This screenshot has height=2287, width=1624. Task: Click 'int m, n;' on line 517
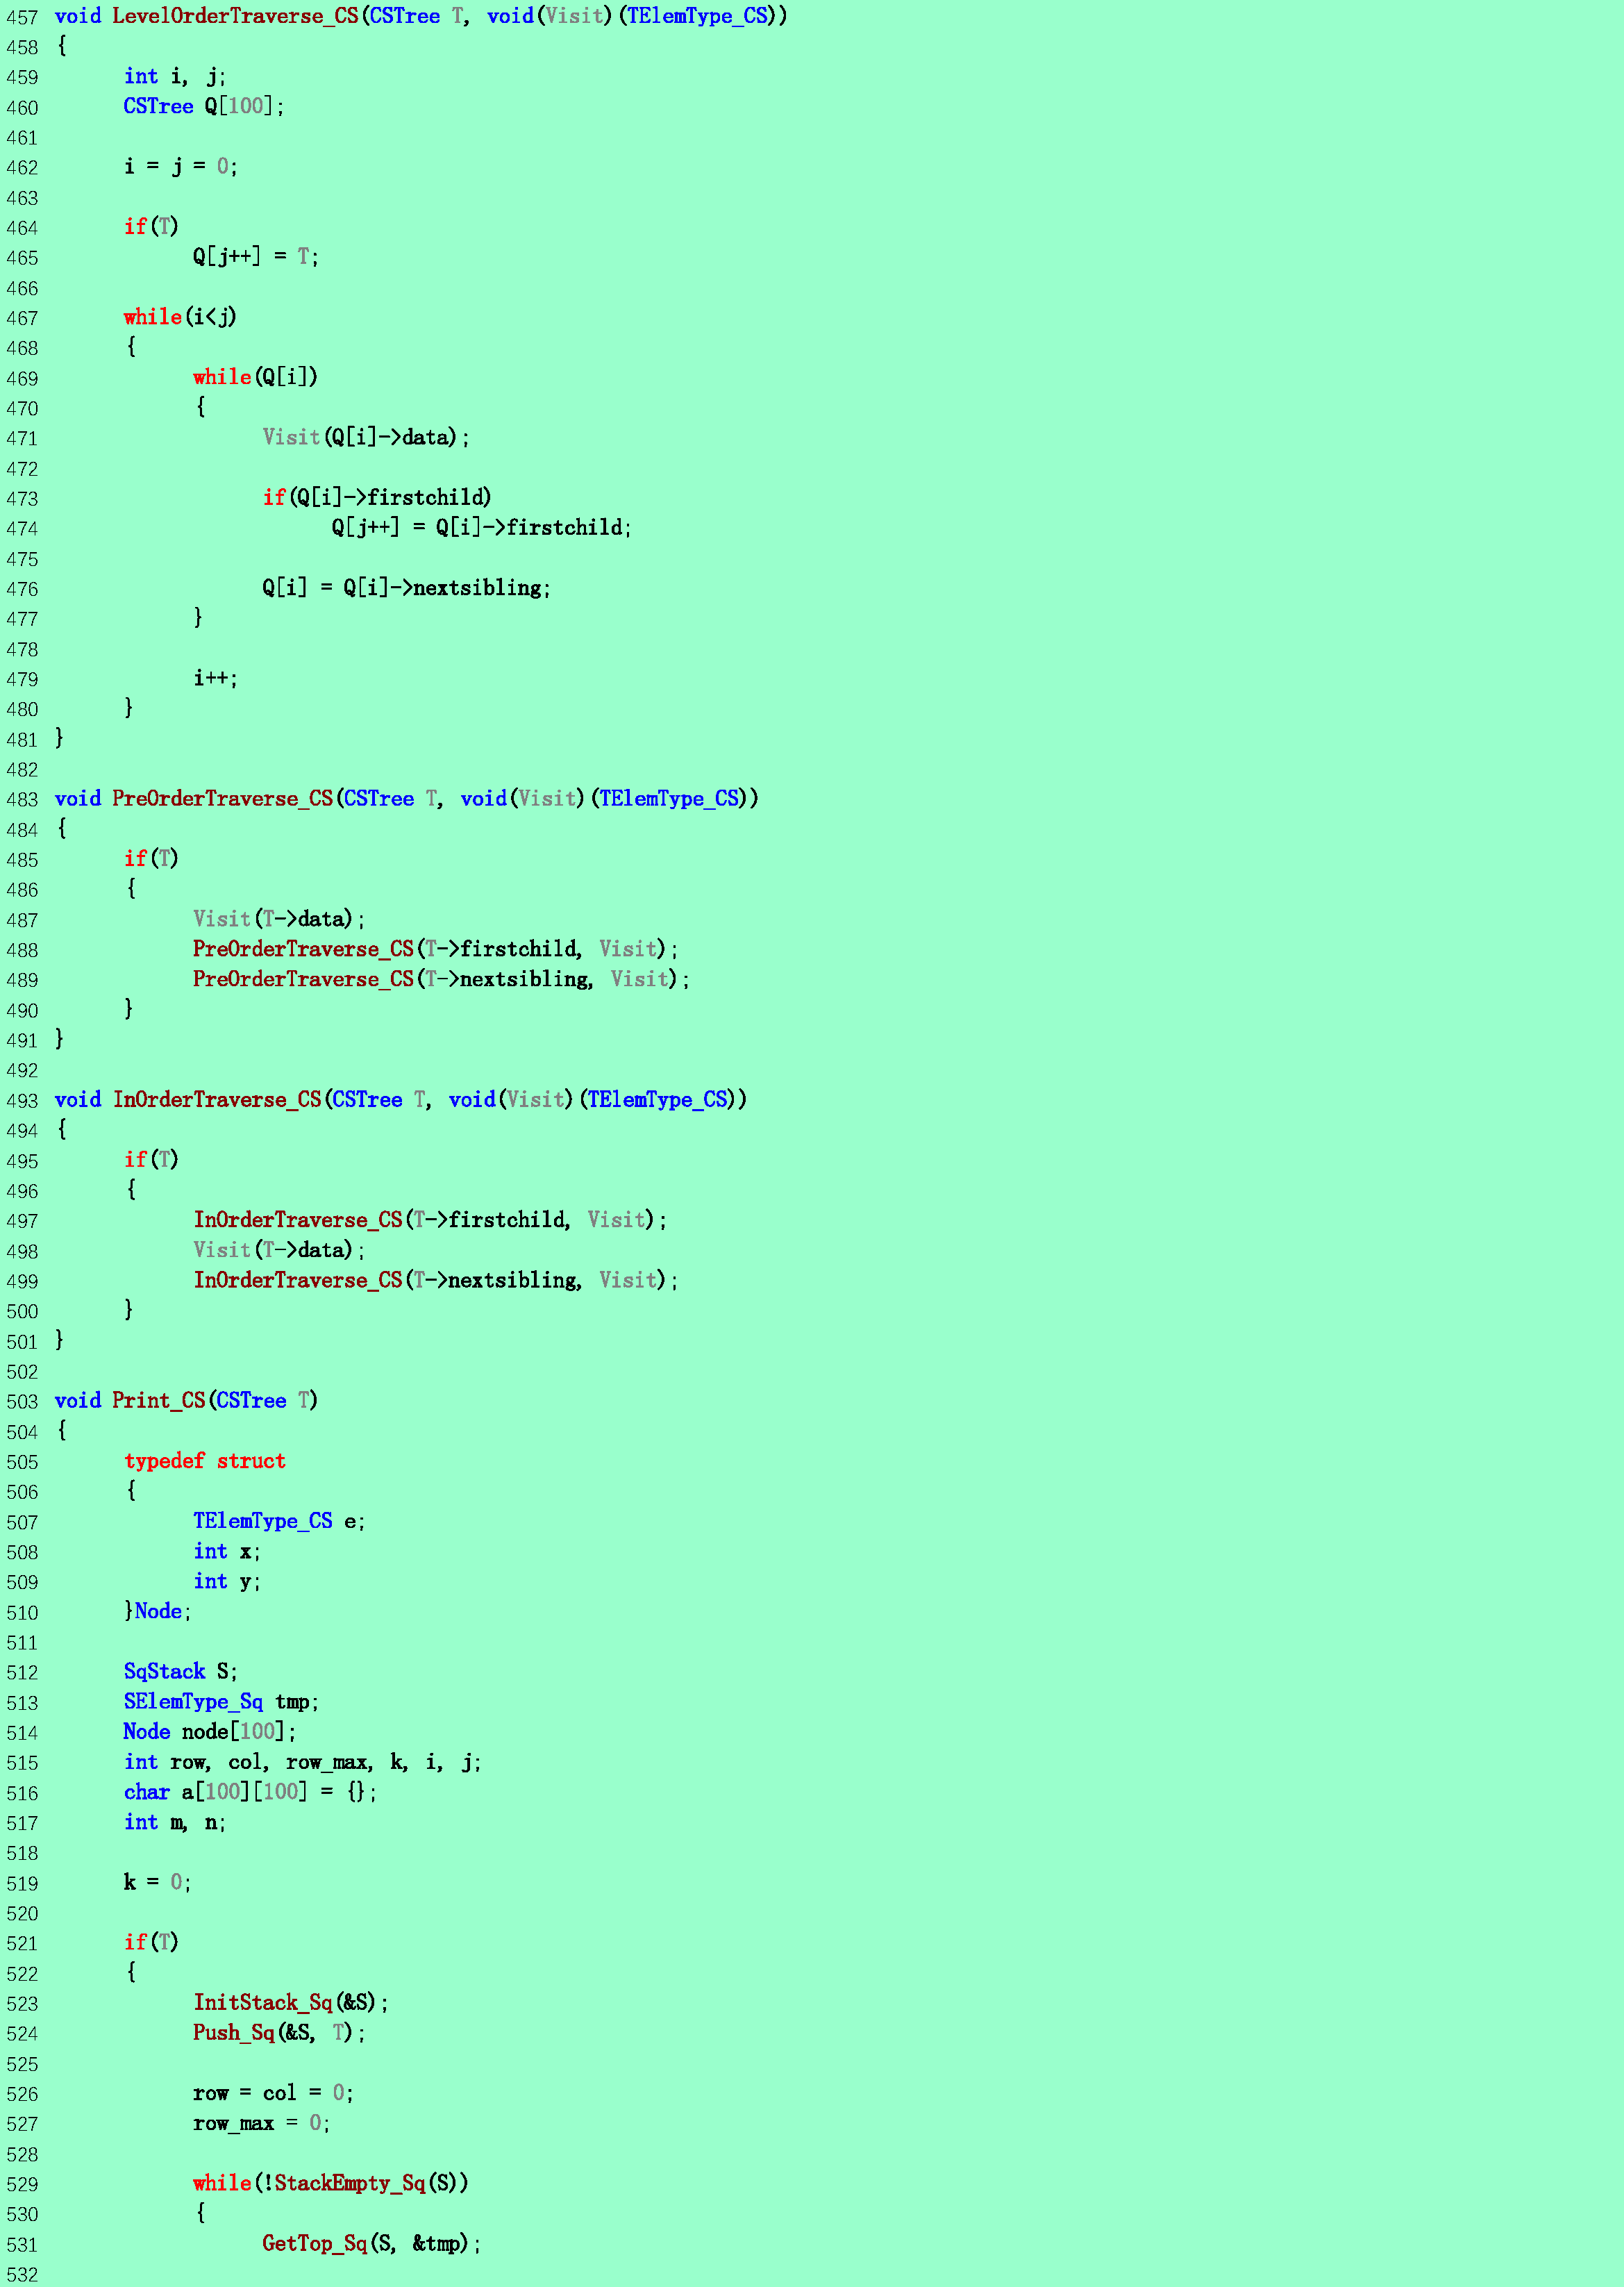point(175,1822)
